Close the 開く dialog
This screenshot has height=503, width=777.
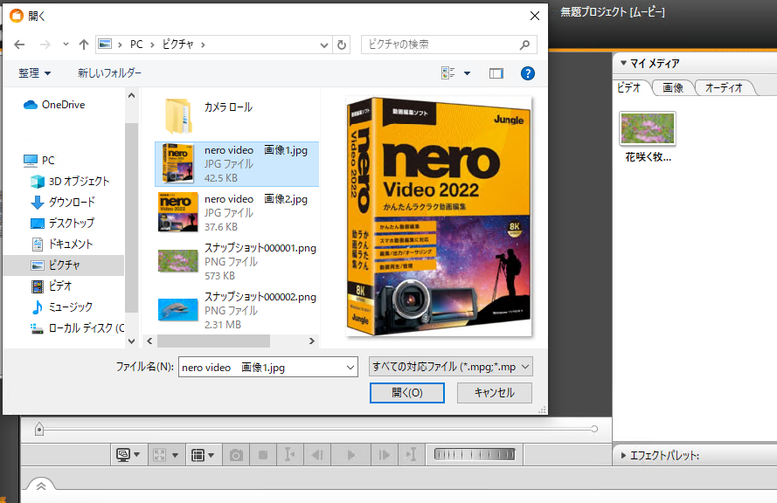click(x=535, y=16)
